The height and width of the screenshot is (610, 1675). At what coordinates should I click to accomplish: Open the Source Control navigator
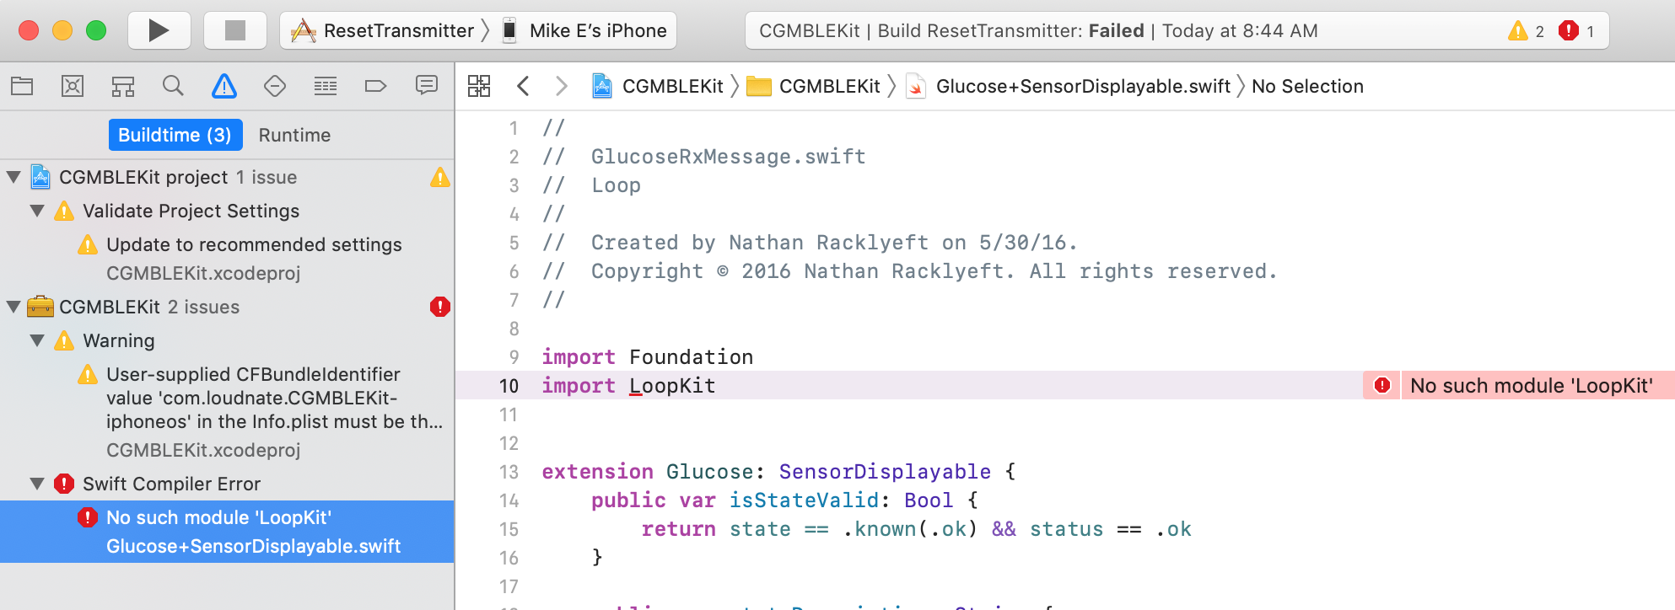pos(73,85)
